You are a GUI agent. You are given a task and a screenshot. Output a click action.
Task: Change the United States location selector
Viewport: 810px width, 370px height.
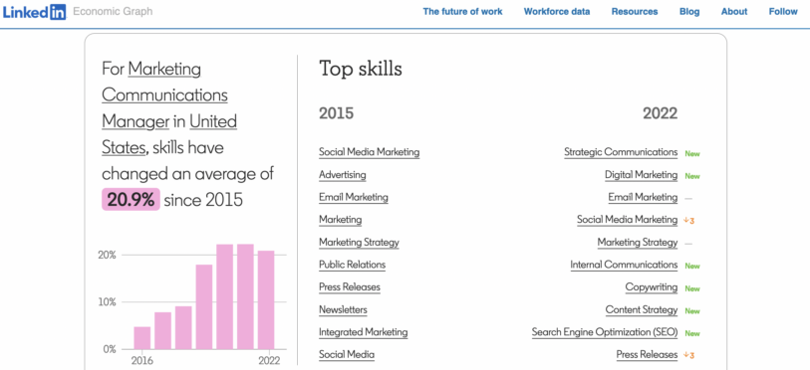[x=169, y=134]
